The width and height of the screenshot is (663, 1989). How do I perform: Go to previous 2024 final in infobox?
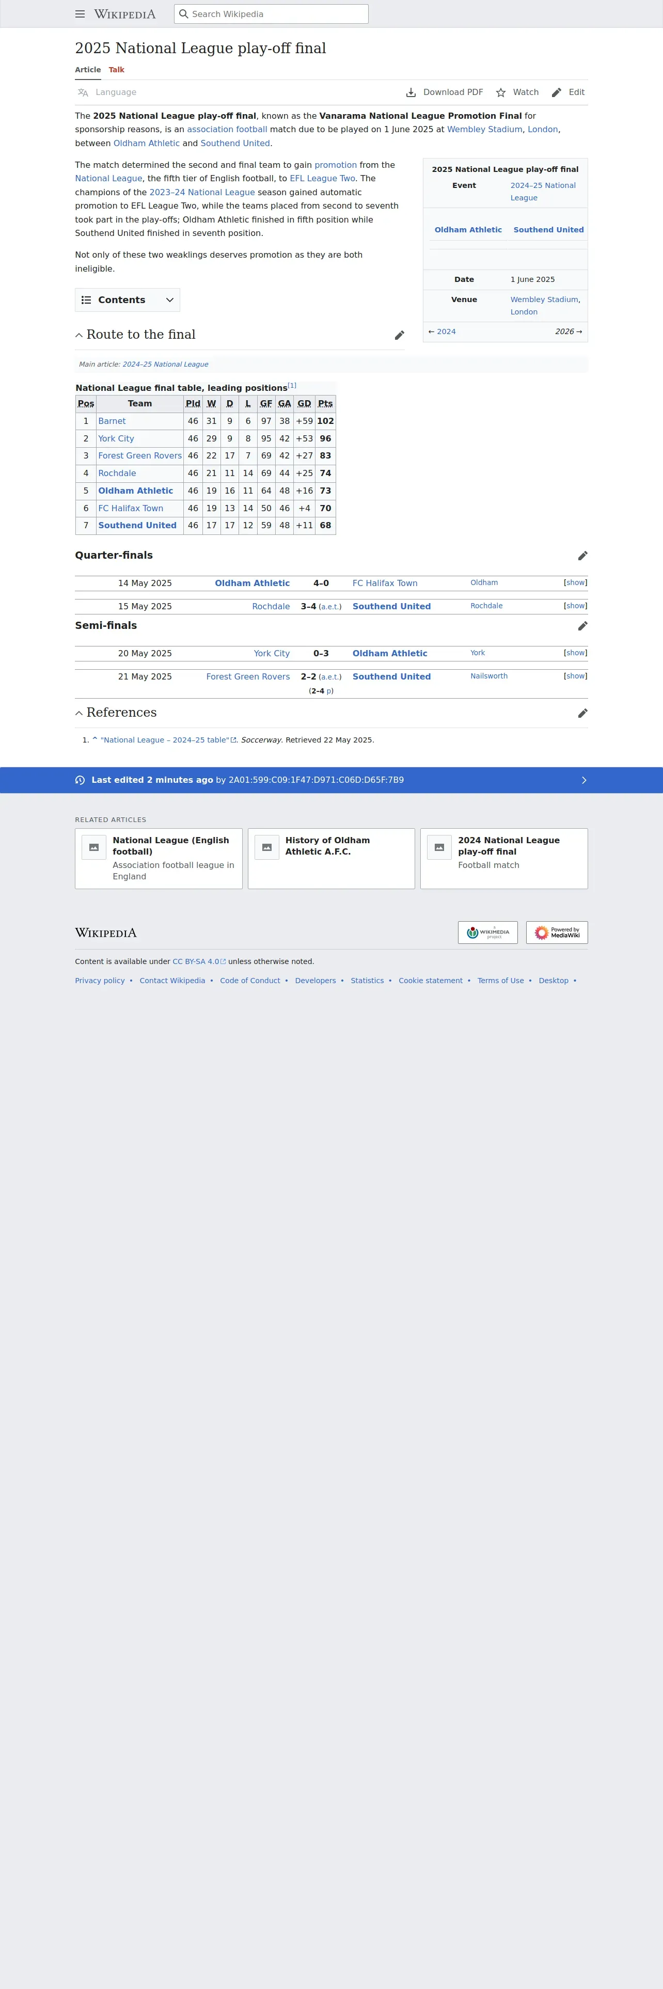[x=446, y=332]
